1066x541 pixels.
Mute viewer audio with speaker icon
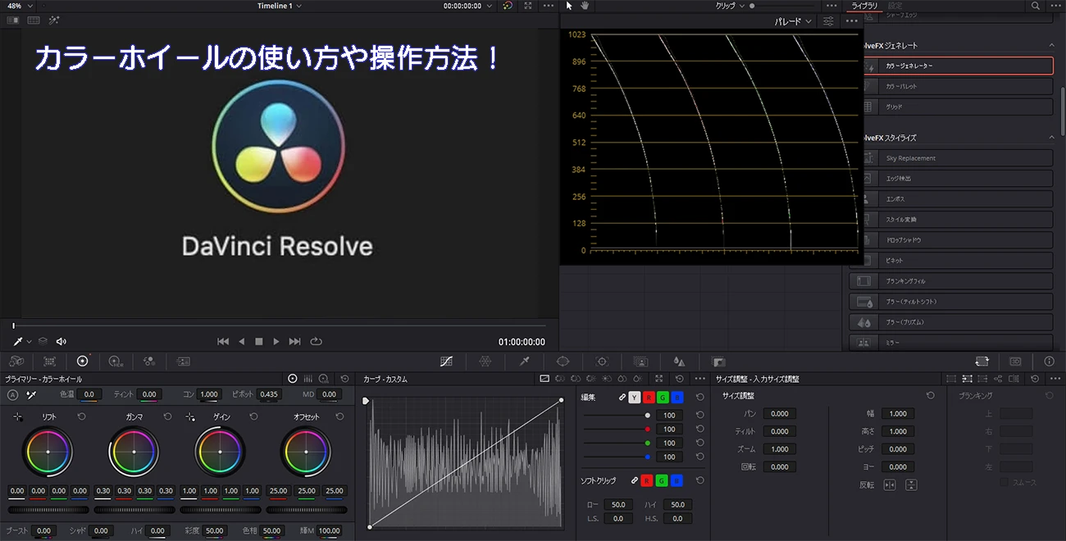(61, 342)
